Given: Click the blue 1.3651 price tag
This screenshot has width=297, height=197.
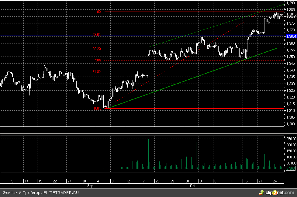Looking at the screenshot, I should click(x=291, y=36).
